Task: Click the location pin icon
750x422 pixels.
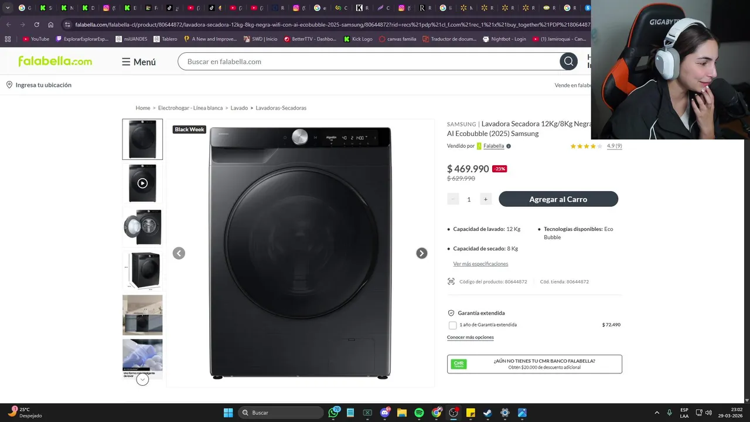Action: click(x=9, y=85)
